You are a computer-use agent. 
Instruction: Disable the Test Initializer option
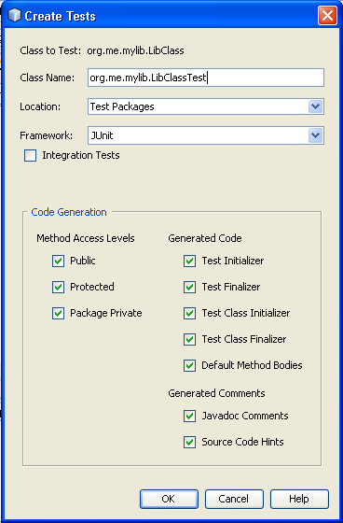[x=190, y=261]
